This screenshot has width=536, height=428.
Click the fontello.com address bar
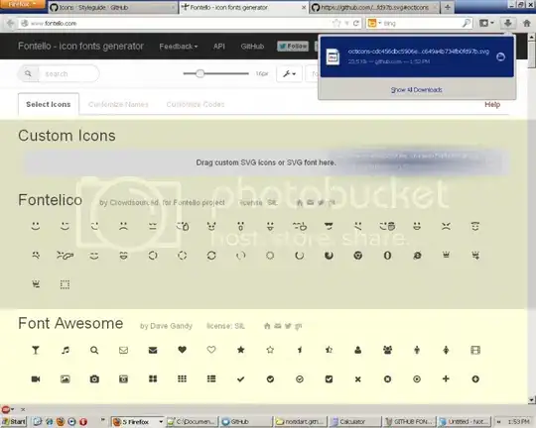click(x=178, y=23)
